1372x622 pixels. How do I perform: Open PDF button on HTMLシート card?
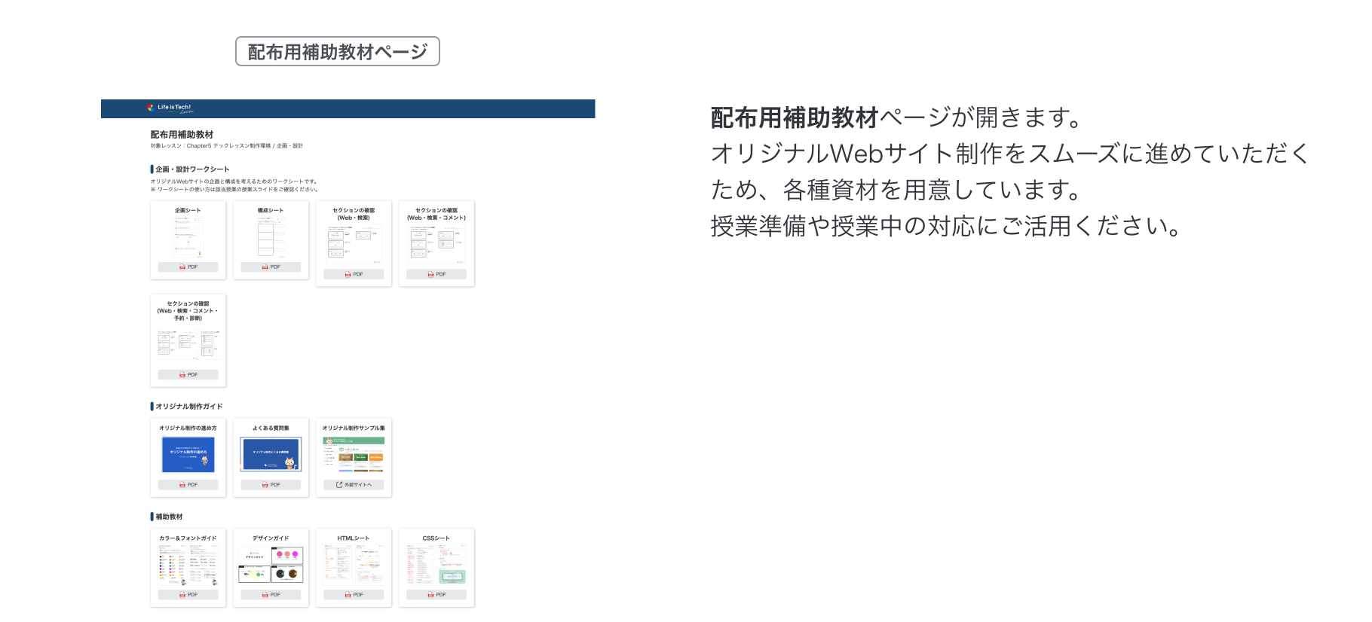coord(354,595)
